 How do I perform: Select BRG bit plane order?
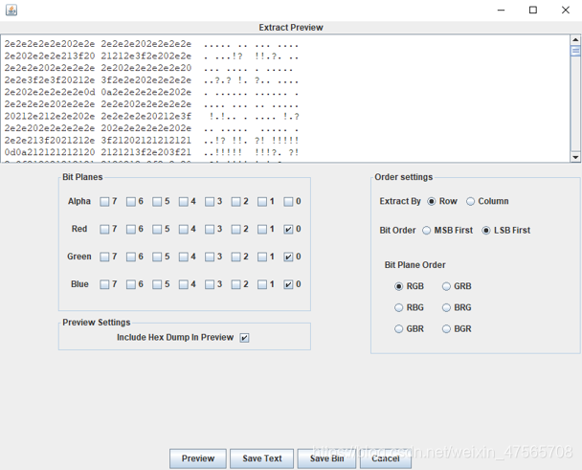tap(446, 308)
